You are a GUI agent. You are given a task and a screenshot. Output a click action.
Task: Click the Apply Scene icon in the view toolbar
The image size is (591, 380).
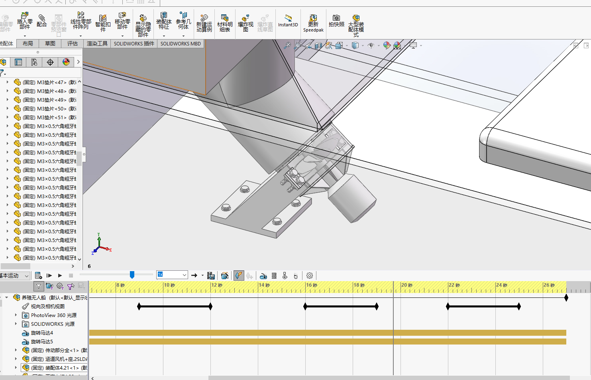(397, 46)
